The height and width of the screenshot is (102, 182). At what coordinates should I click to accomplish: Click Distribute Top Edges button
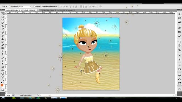pos(81,7)
